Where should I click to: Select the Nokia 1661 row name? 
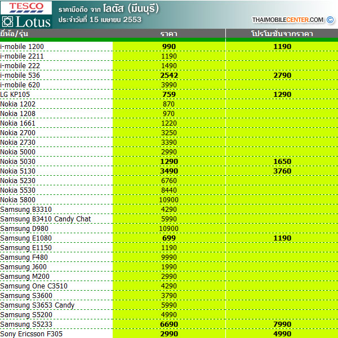17,123
